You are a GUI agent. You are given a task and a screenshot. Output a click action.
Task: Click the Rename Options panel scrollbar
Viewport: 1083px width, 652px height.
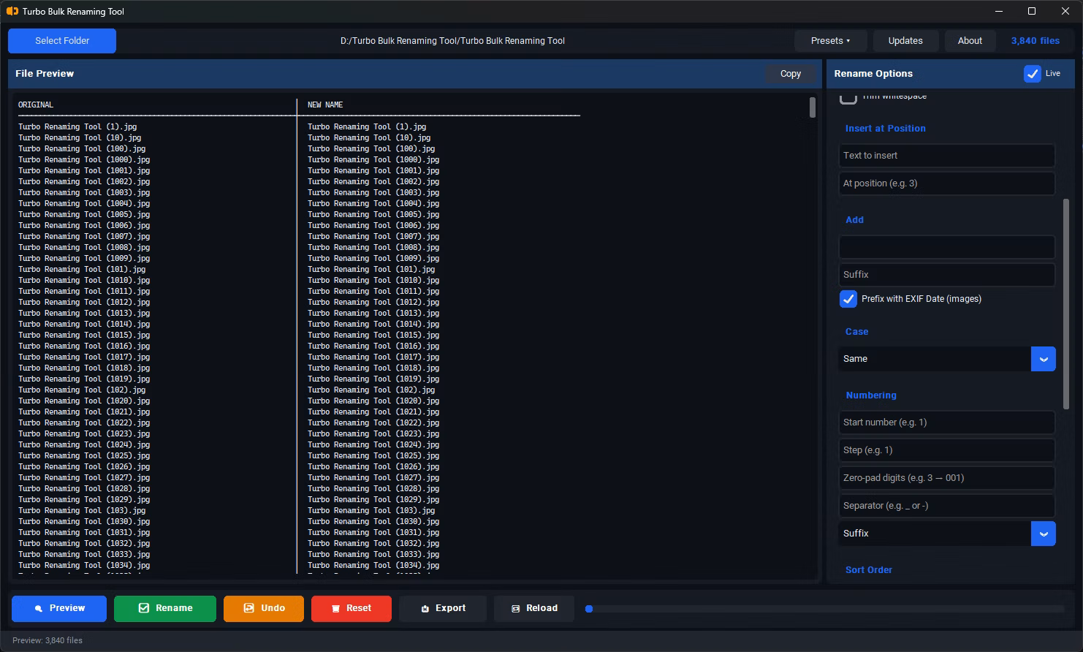pos(1066,304)
